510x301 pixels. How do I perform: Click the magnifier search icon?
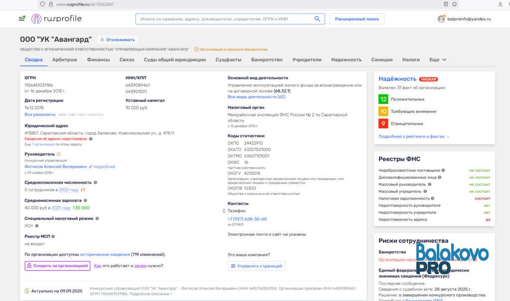click(317, 19)
